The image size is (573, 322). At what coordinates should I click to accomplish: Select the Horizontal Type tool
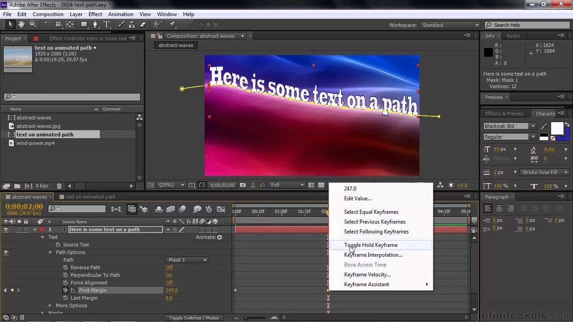(x=107, y=25)
